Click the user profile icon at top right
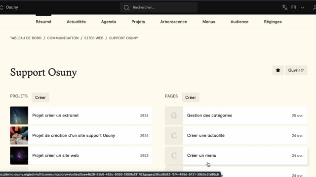 (x=315, y=7)
